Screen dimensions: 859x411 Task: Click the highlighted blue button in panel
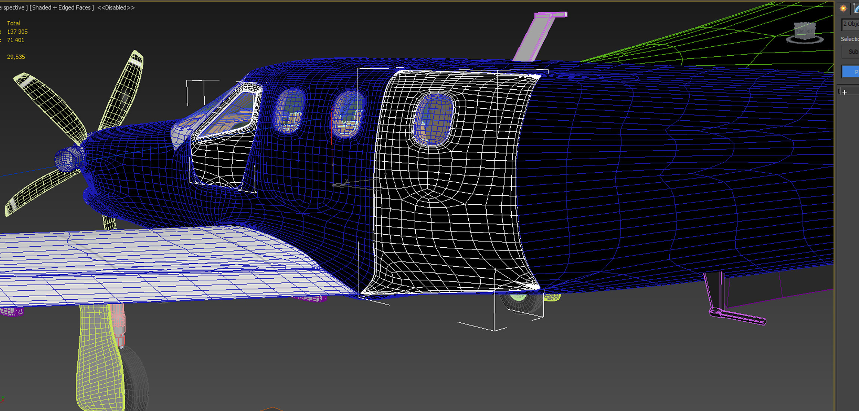tap(850, 71)
